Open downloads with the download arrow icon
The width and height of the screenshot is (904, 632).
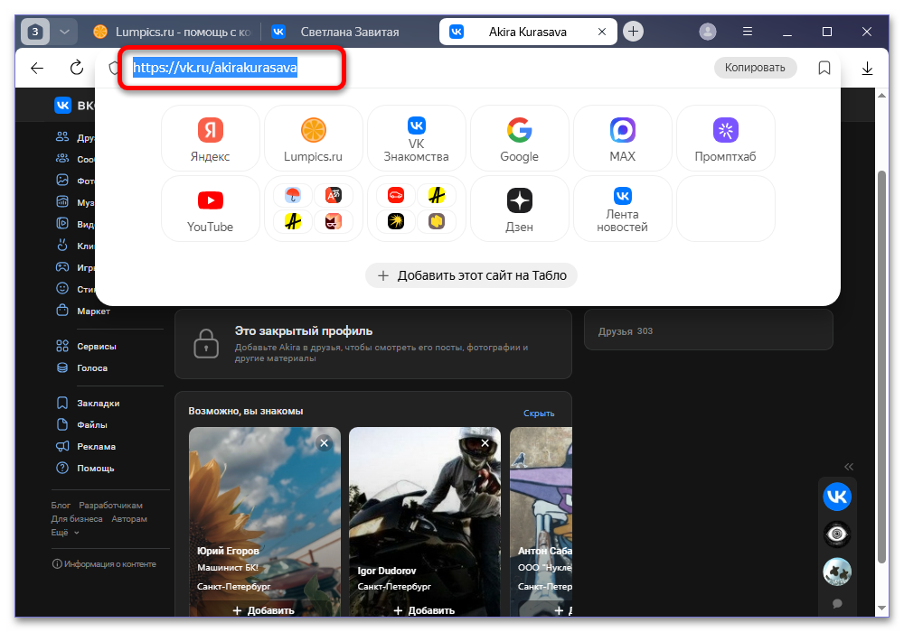[867, 69]
